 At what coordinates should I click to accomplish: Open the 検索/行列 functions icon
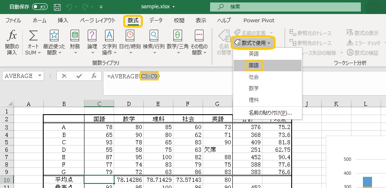pyautogui.click(x=154, y=35)
